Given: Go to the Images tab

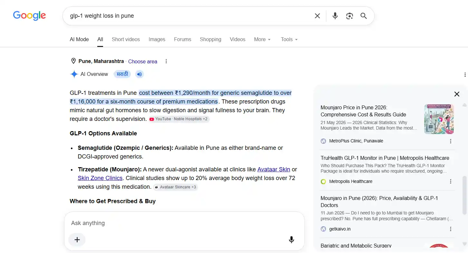Looking at the screenshot, I should tap(157, 39).
